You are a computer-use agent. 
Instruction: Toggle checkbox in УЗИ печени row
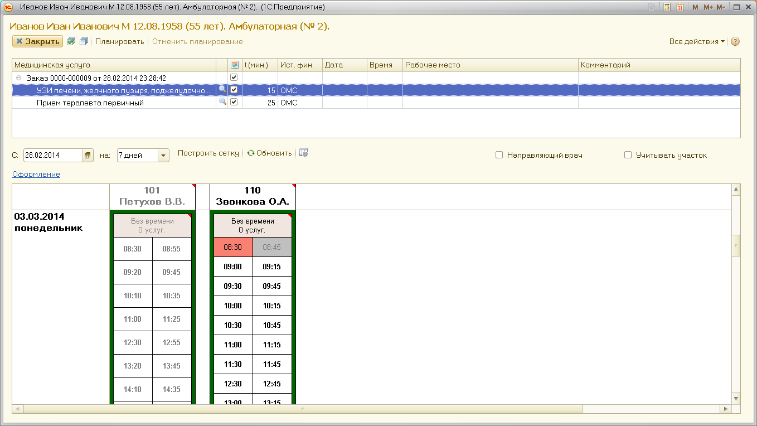pos(234,89)
